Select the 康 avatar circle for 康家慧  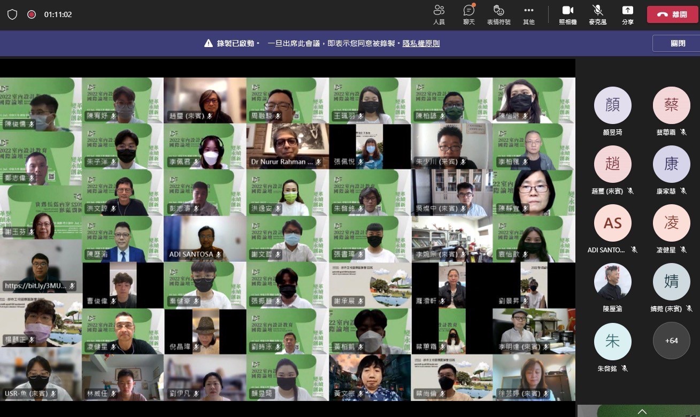pyautogui.click(x=672, y=164)
